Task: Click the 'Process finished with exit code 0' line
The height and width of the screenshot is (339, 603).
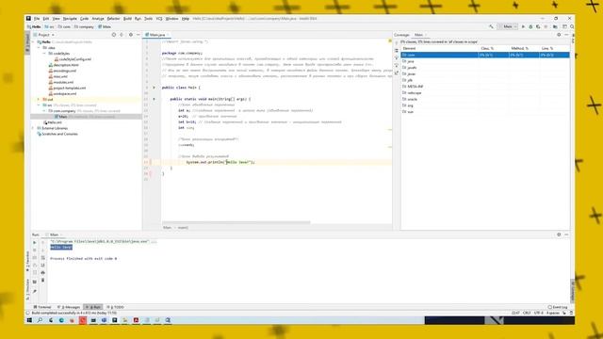Action: tap(84, 259)
